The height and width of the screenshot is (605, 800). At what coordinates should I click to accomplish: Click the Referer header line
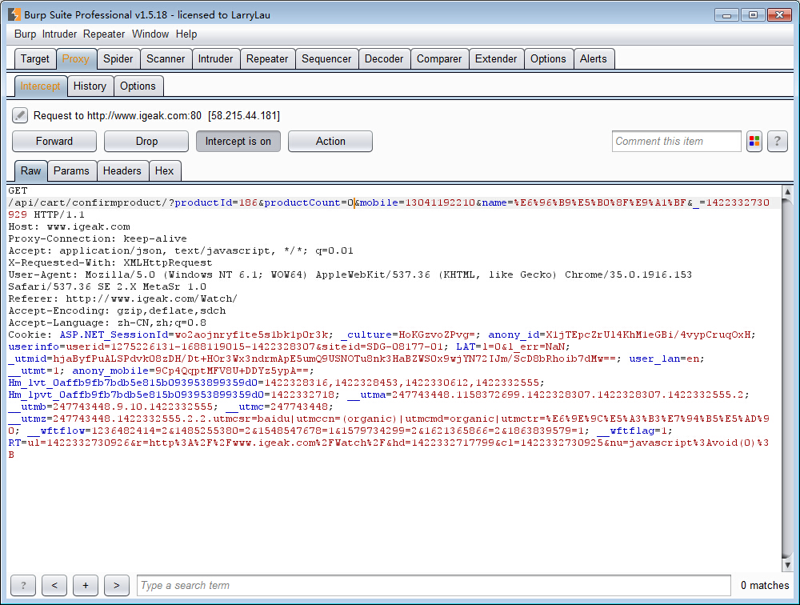pos(123,298)
